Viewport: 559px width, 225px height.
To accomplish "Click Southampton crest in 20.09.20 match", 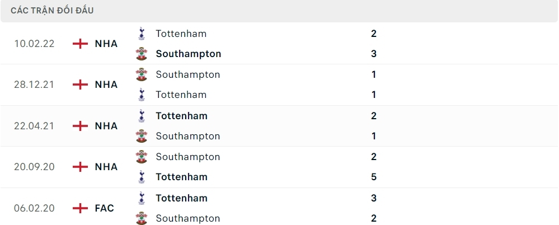I will click(142, 157).
